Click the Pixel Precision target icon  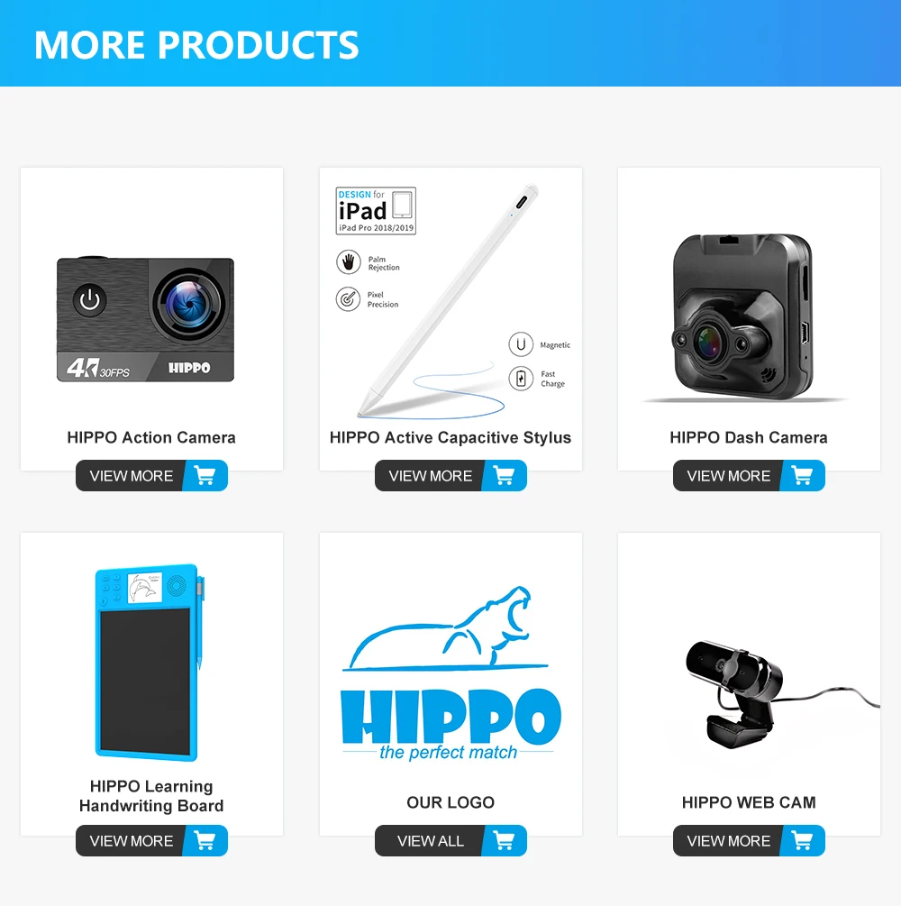pyautogui.click(x=348, y=298)
